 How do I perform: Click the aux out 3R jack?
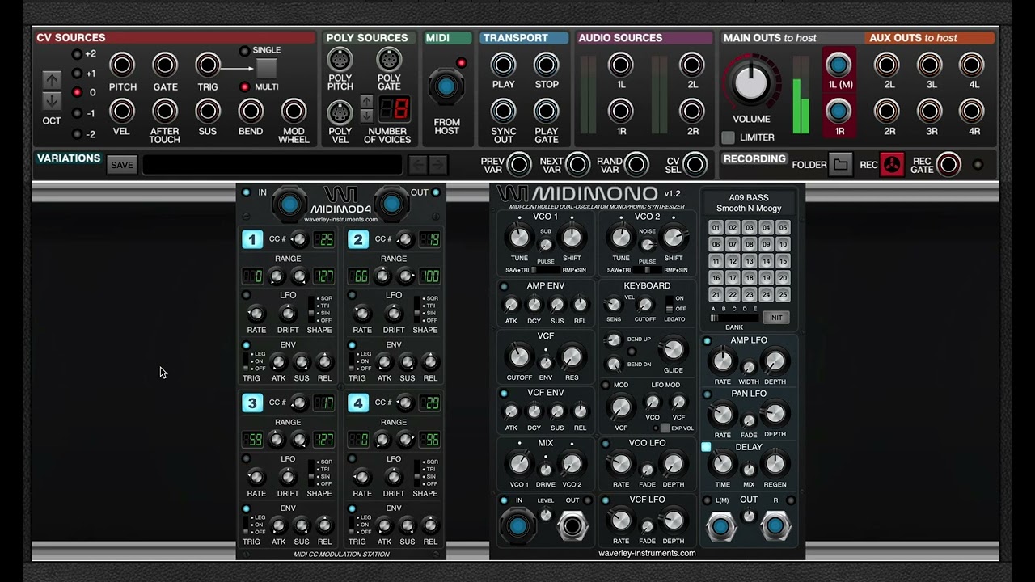(x=929, y=111)
